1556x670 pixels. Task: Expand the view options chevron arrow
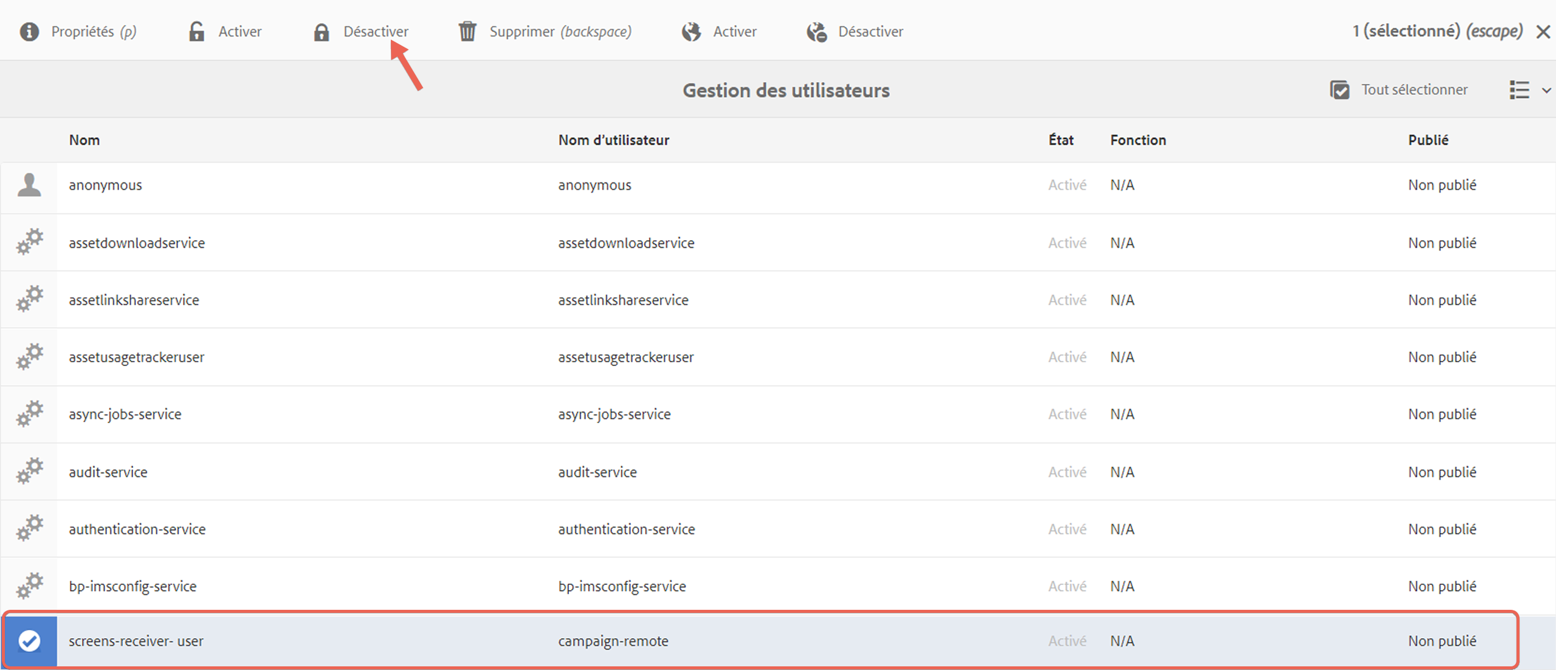[x=1546, y=91]
